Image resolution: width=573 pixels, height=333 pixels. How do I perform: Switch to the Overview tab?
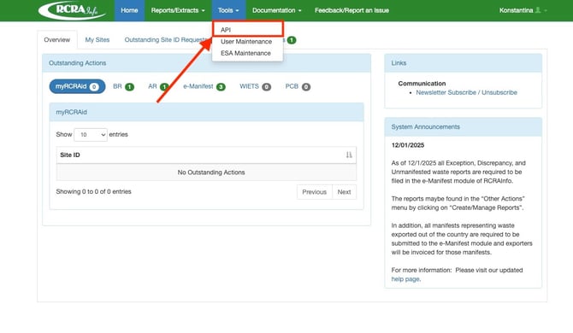click(57, 40)
